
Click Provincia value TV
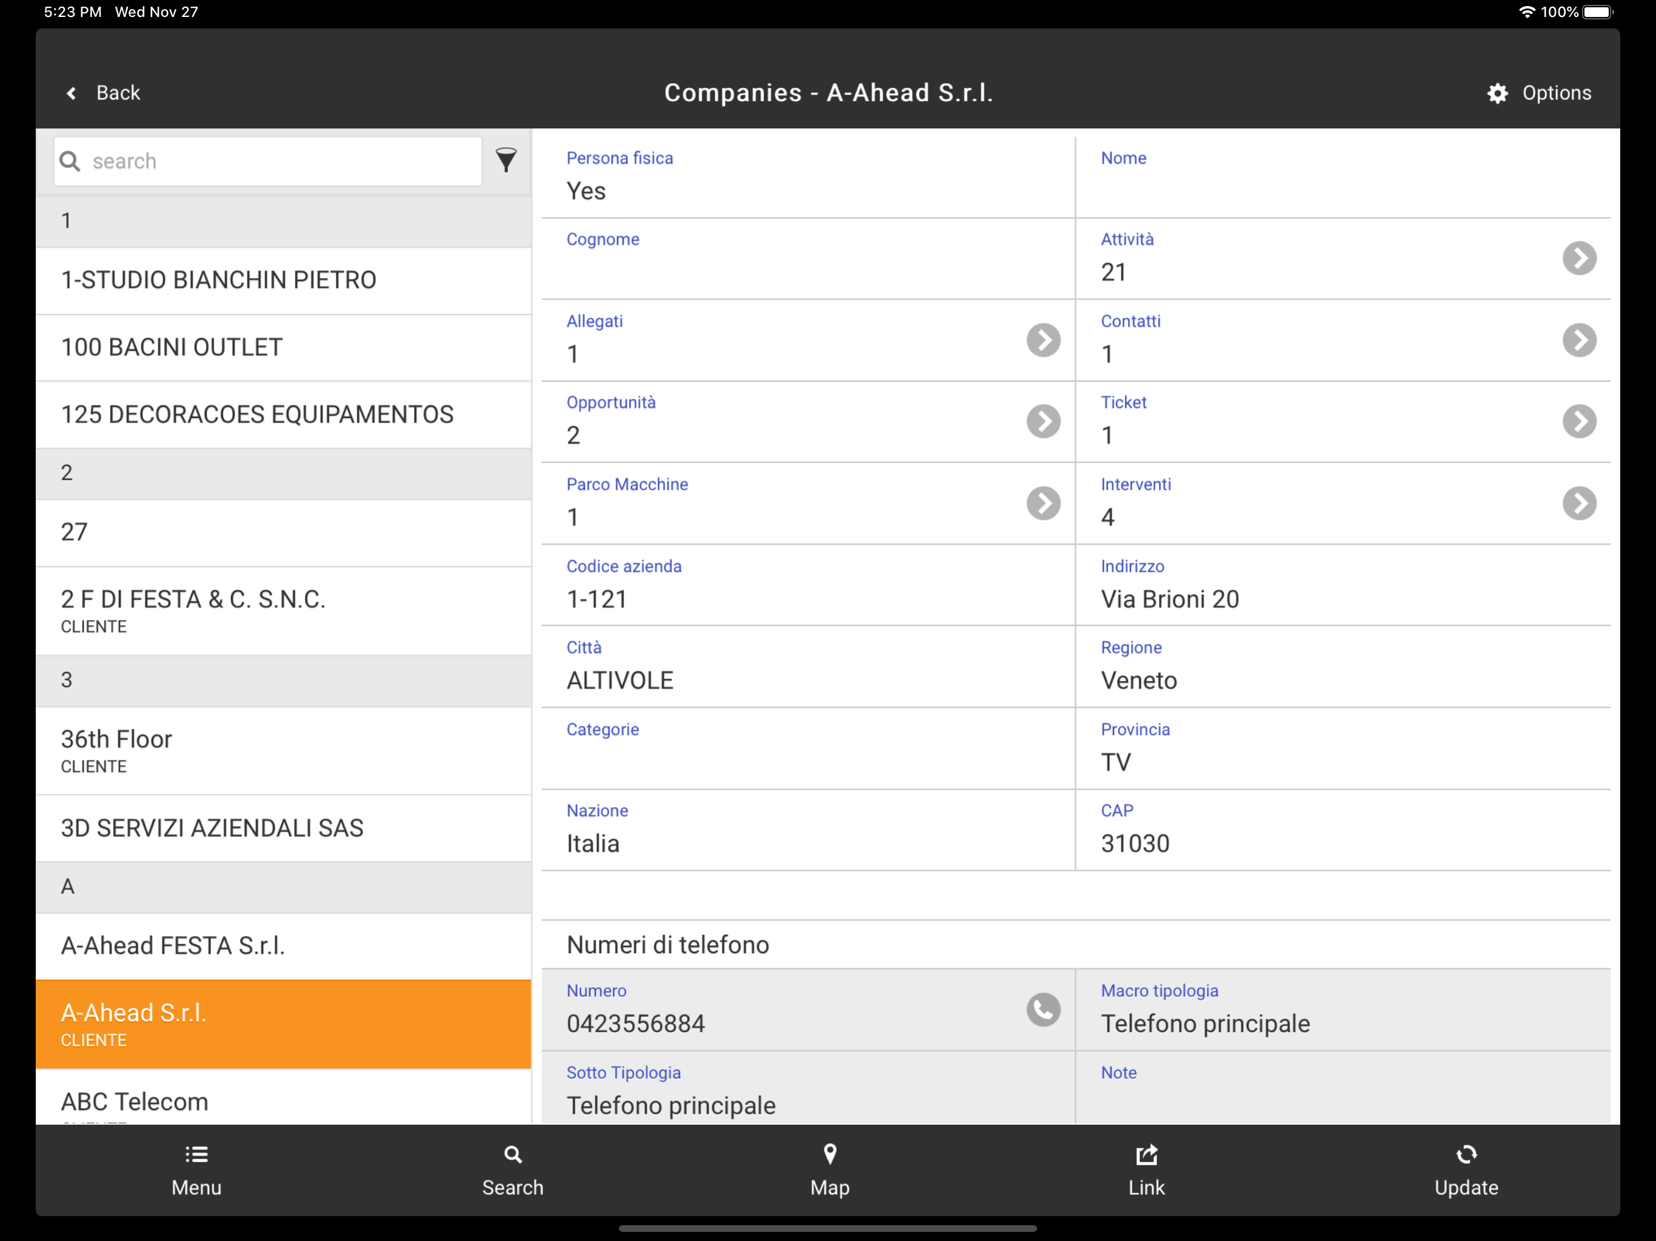pos(1115,763)
